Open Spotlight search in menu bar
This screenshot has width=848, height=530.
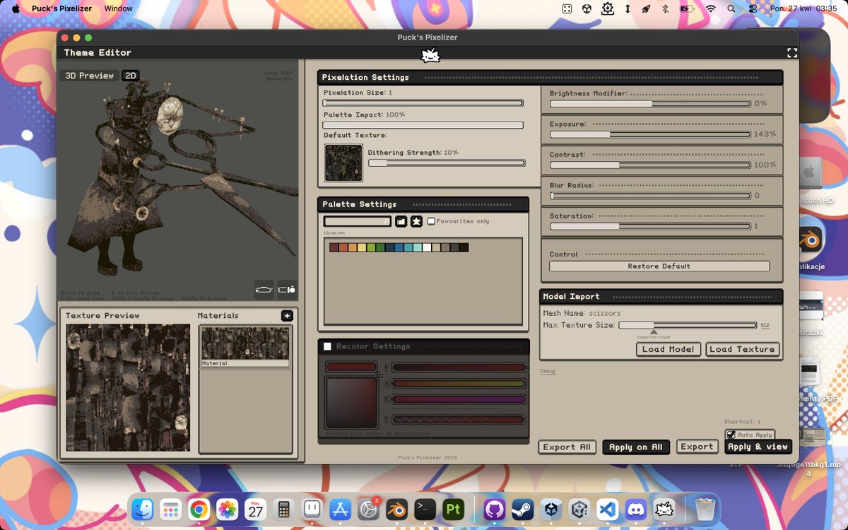pyautogui.click(x=731, y=8)
